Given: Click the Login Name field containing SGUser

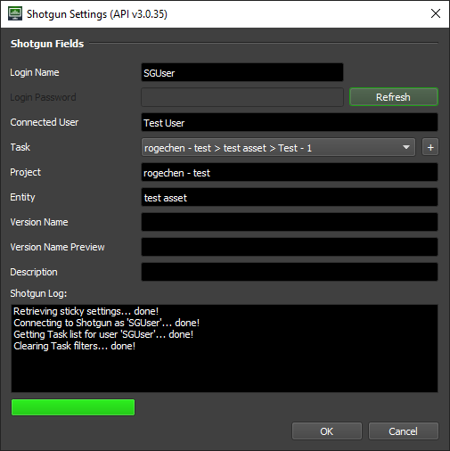Looking at the screenshot, I should point(242,72).
